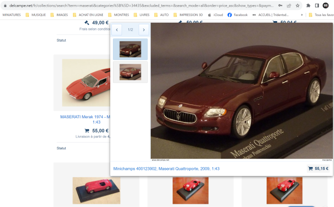This screenshot has width=334, height=207.
Task: Open the browser extensions puzzle icon
Action: (308, 6)
